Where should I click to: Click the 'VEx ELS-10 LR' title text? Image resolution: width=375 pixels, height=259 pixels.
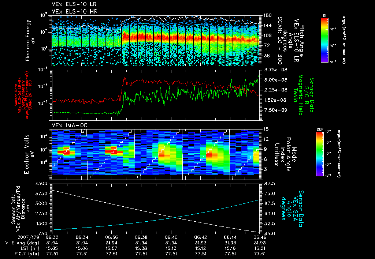(74, 4)
